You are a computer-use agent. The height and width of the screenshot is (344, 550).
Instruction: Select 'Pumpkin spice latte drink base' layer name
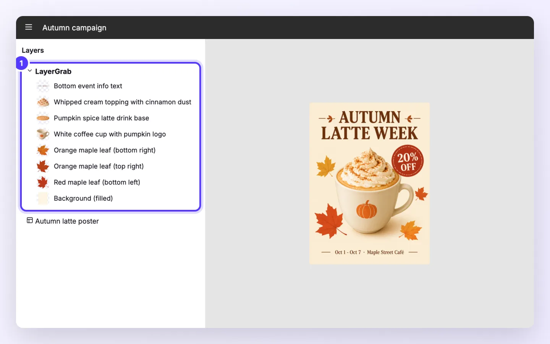(101, 118)
